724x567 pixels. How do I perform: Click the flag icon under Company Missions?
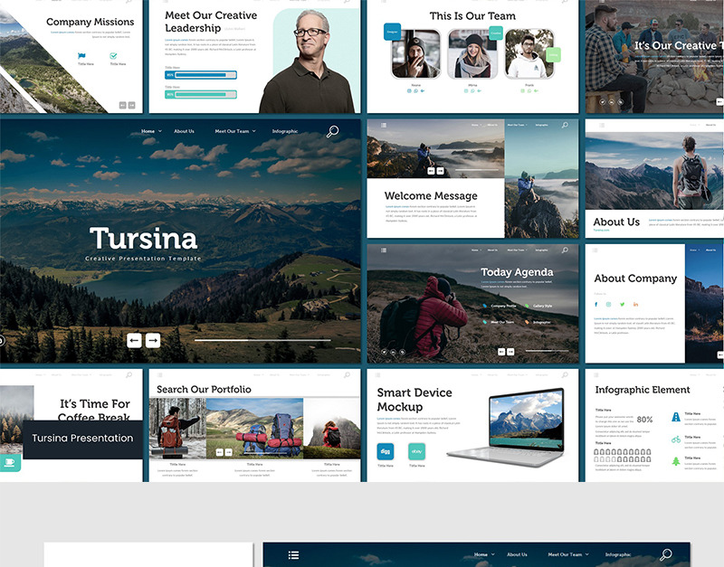[x=82, y=56]
